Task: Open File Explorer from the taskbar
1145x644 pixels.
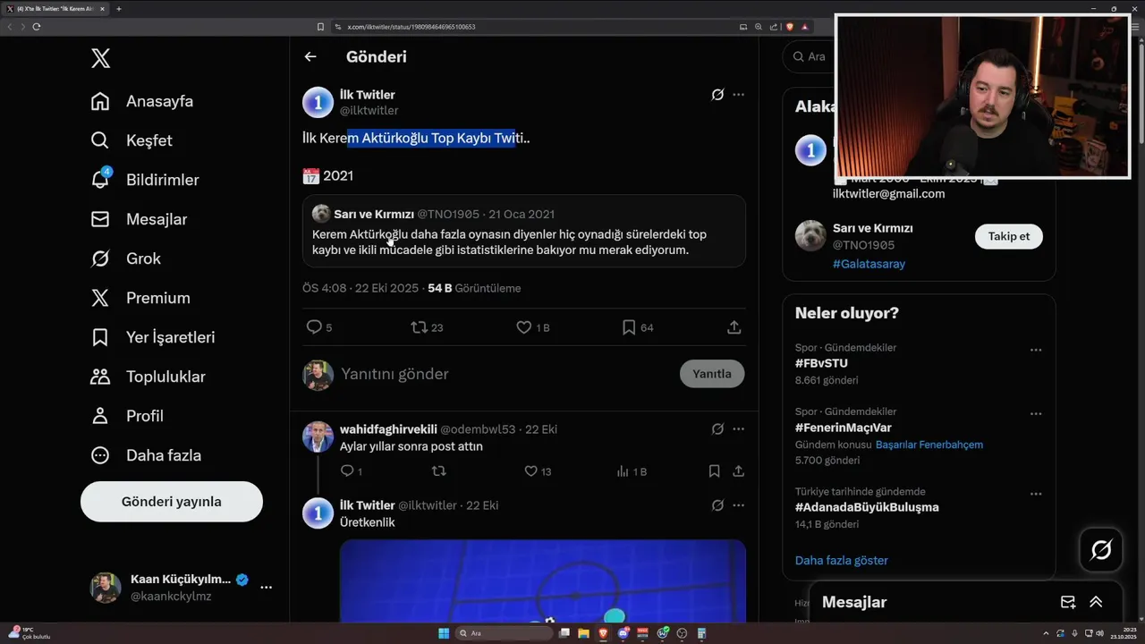Action: 583,633
